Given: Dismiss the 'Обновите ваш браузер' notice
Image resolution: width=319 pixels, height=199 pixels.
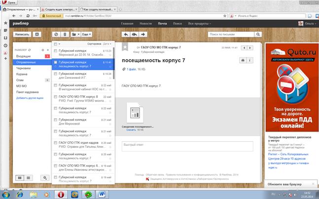Looking at the screenshot, I should coord(313,184).
